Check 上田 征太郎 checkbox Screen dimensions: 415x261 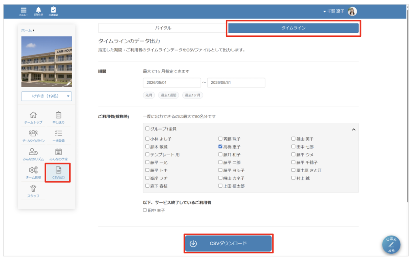pos(220,186)
